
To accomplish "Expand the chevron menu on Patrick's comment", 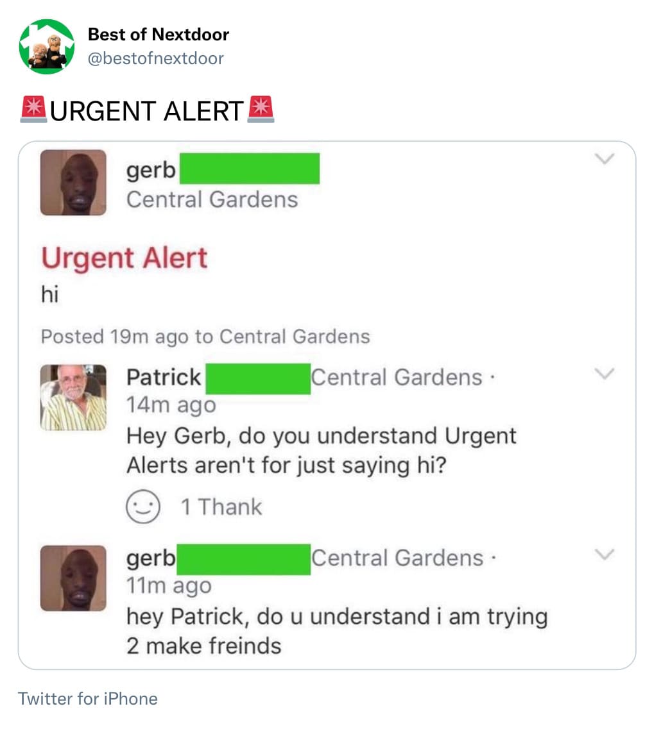I will [x=605, y=373].
